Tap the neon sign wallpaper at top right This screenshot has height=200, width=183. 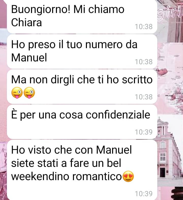point(170,21)
